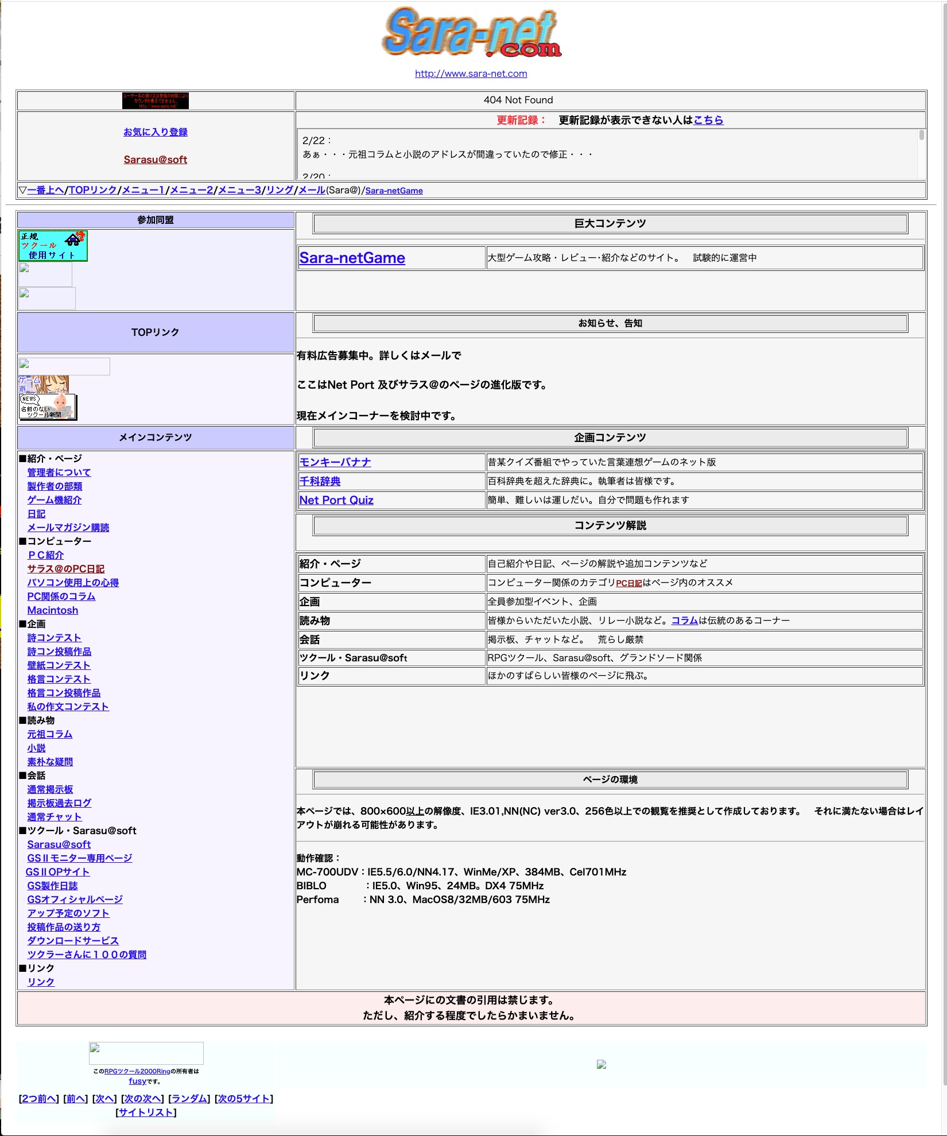The width and height of the screenshot is (947, 1136).
Task: Click the broken image in the bottom right
Action: (601, 1064)
